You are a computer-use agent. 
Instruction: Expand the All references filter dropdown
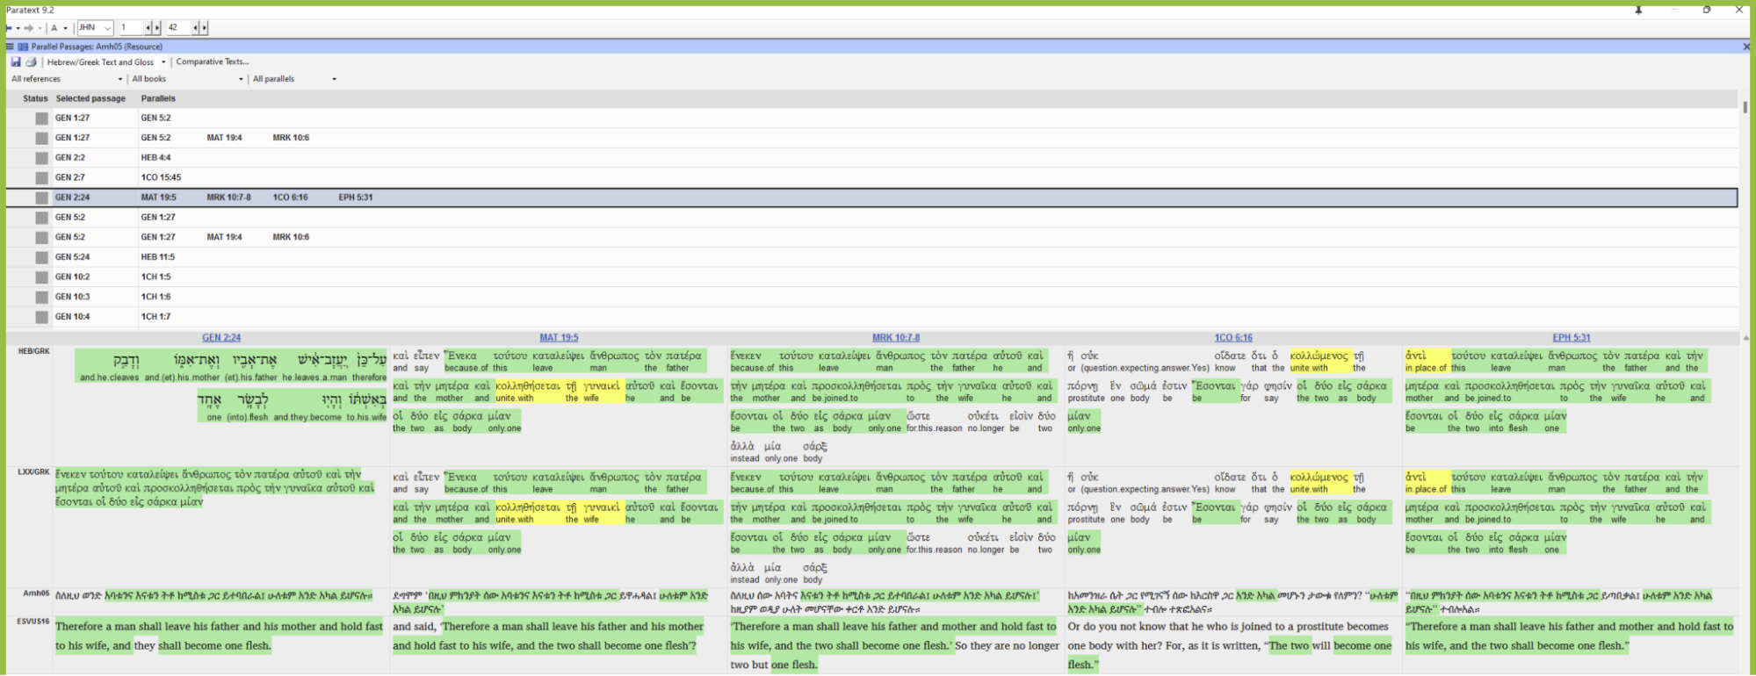pyautogui.click(x=67, y=79)
